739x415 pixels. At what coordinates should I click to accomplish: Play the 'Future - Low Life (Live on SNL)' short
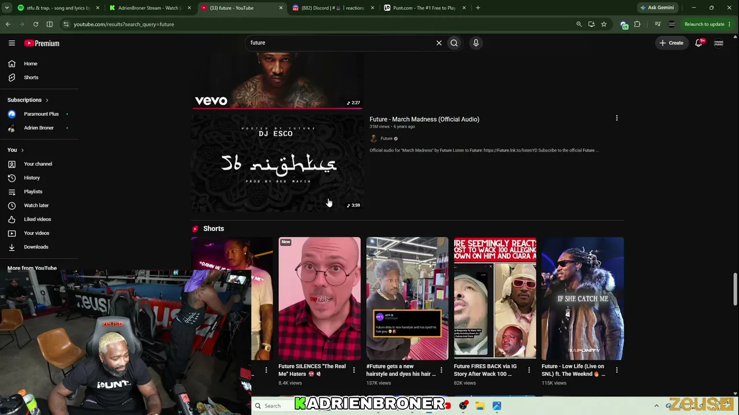583,299
